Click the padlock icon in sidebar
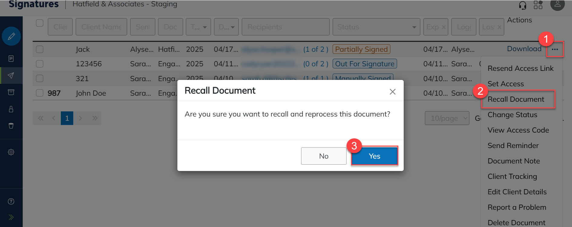 11,109
